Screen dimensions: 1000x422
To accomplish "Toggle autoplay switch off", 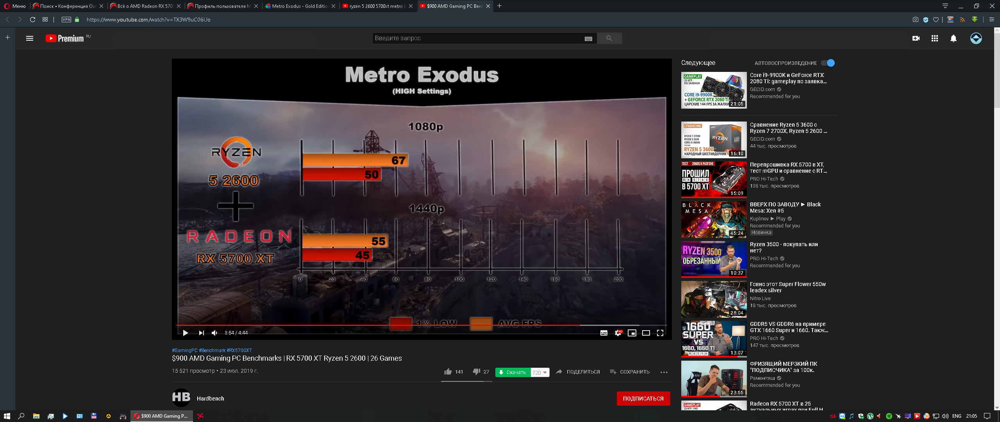I will coord(828,63).
